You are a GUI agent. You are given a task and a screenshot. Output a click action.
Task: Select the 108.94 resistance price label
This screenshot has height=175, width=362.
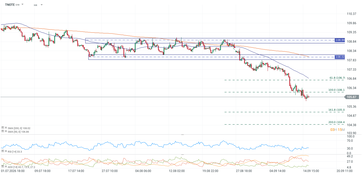[x=340, y=40]
